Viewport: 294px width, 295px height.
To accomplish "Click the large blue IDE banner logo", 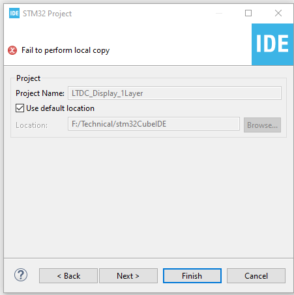I will pos(272,44).
